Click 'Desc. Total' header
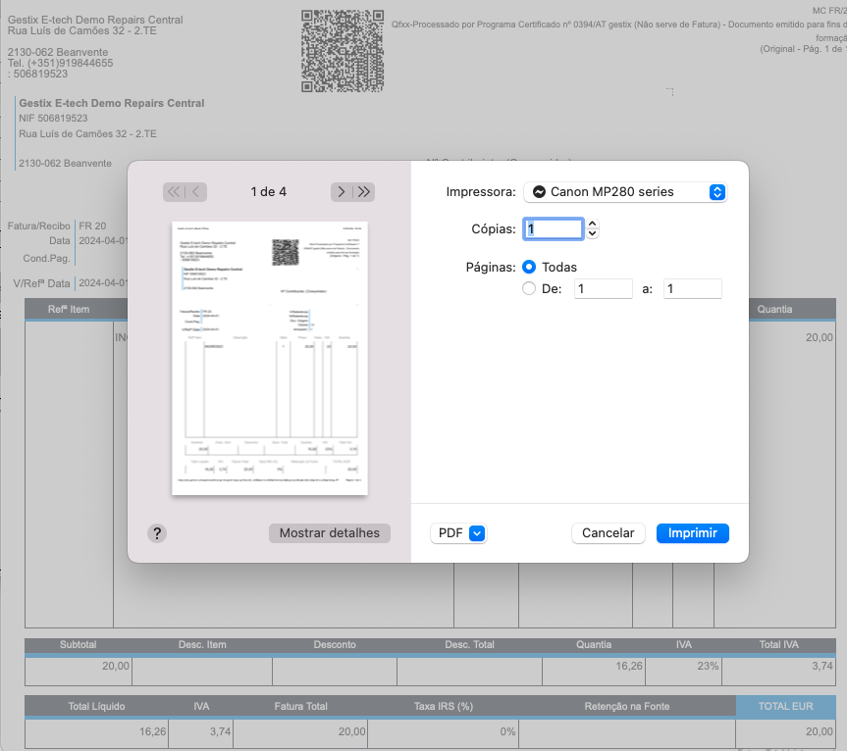This screenshot has height=751, width=847. (469, 645)
